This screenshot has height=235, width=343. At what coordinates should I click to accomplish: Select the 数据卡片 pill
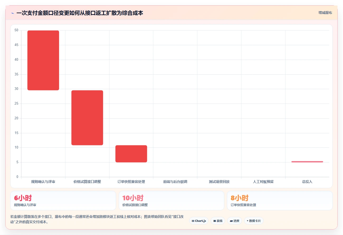(254, 221)
